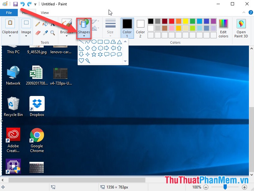Image resolution: width=254 pixels, height=191 pixels.
Task: Select the heart shape
Action: click(81, 60)
